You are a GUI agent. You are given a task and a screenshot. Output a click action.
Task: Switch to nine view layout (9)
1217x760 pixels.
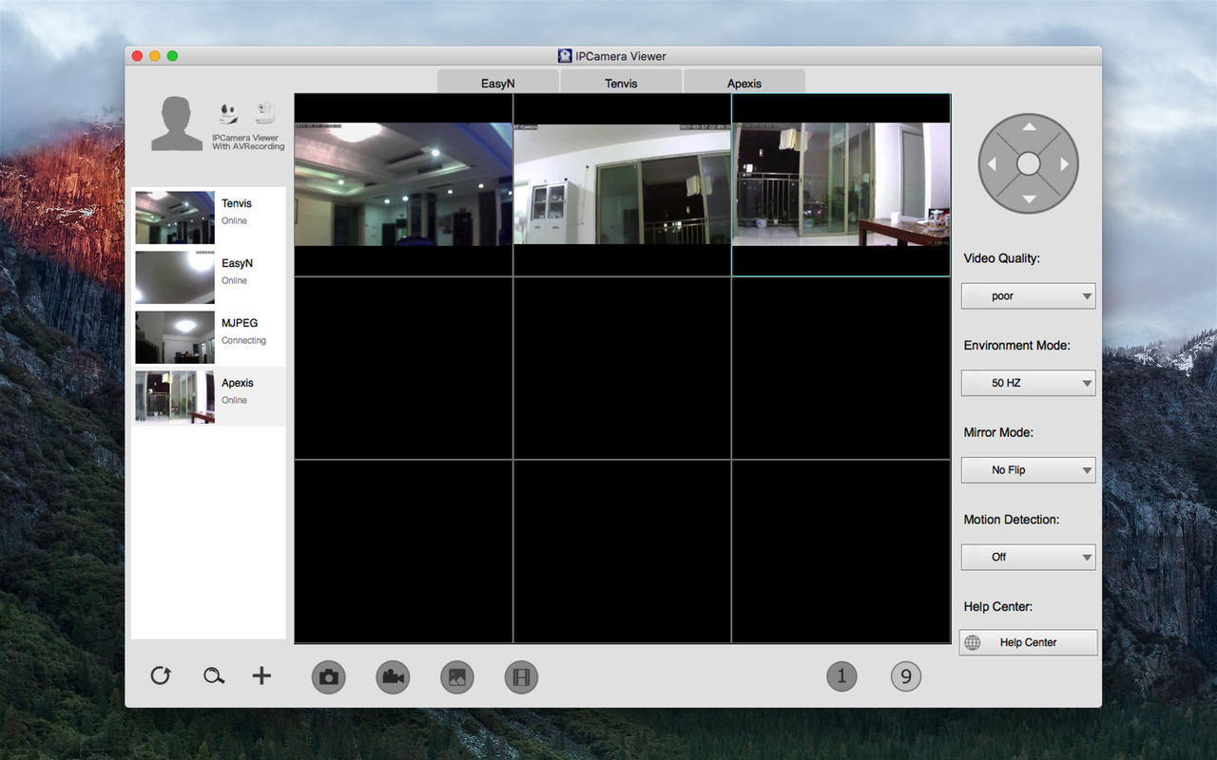pyautogui.click(x=906, y=676)
